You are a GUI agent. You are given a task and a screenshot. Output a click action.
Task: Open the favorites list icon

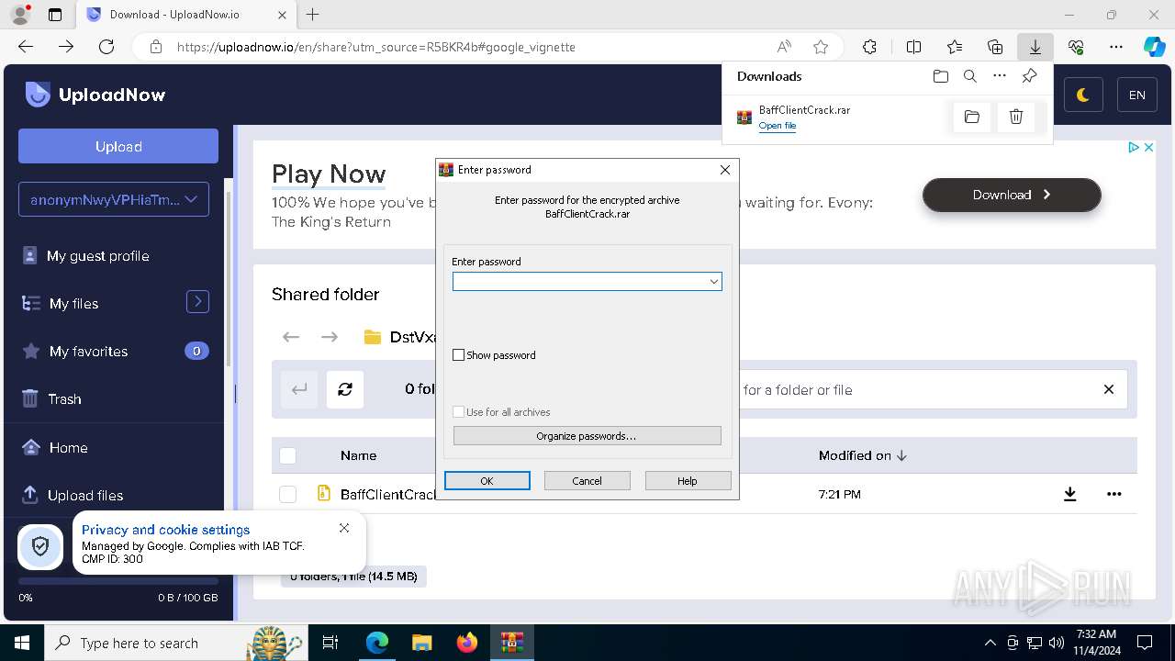(955, 47)
